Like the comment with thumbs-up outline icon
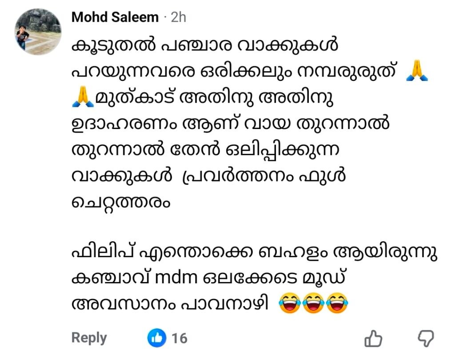Image resolution: width=455 pixels, height=355 pixels. [x=373, y=339]
